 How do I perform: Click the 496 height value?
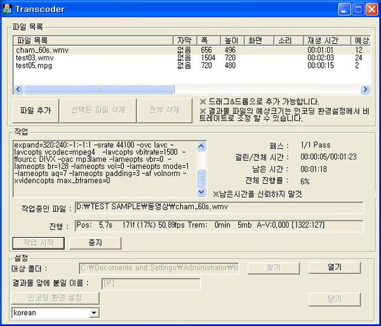[x=230, y=50]
